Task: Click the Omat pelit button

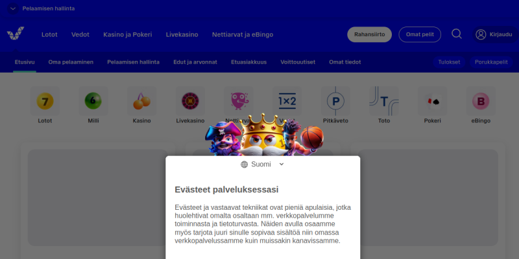Action: point(420,34)
